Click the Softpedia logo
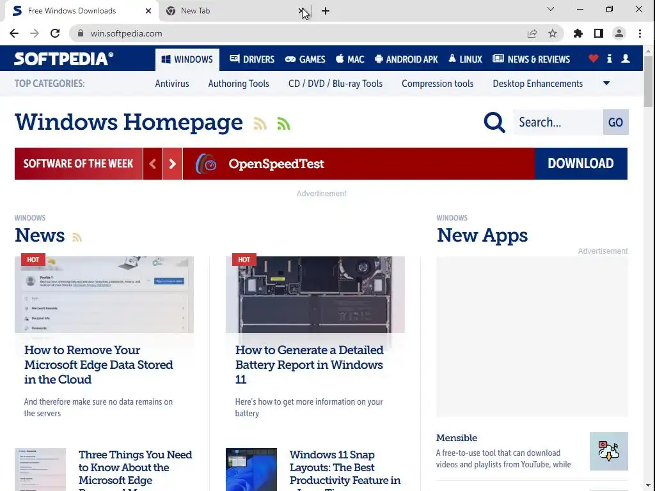 [63, 58]
